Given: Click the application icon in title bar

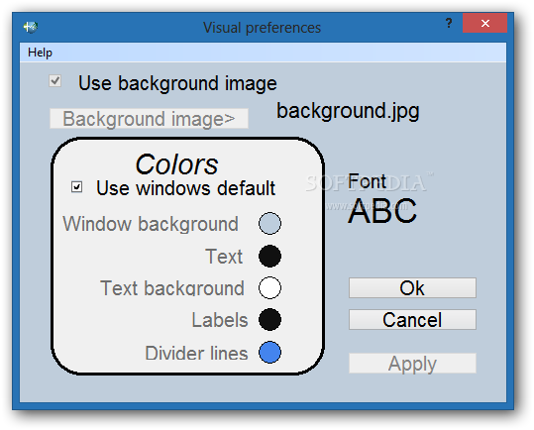Looking at the screenshot, I should click(31, 27).
